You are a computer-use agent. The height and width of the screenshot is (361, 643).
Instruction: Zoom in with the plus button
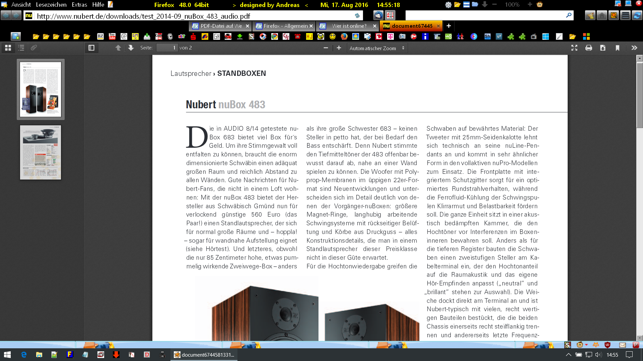[339, 48]
